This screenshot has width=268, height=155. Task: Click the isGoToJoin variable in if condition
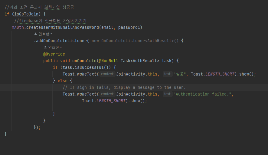click(26, 14)
